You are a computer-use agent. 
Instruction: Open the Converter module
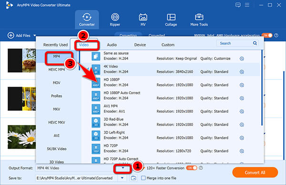click(87, 19)
